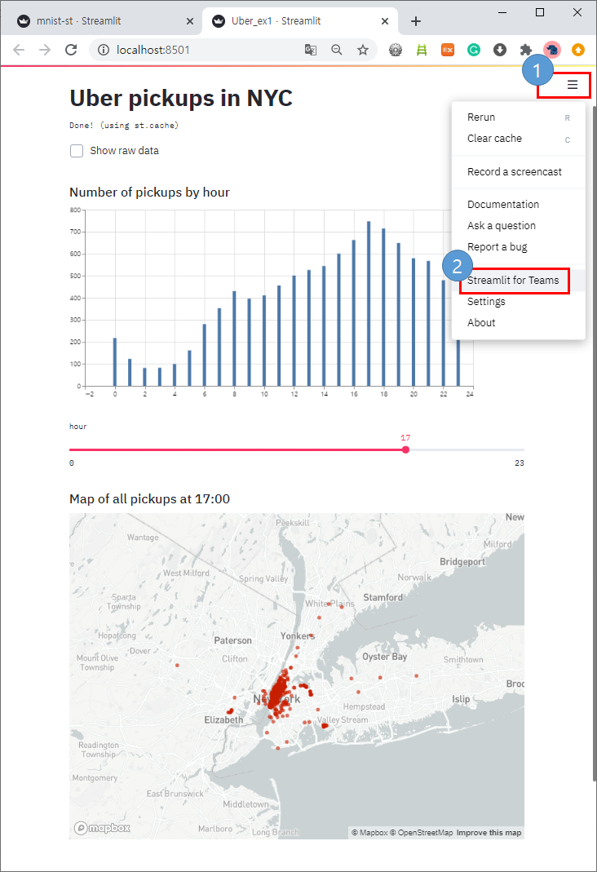The width and height of the screenshot is (597, 872).
Task: Click the gear extension icon
Action: coord(396,50)
